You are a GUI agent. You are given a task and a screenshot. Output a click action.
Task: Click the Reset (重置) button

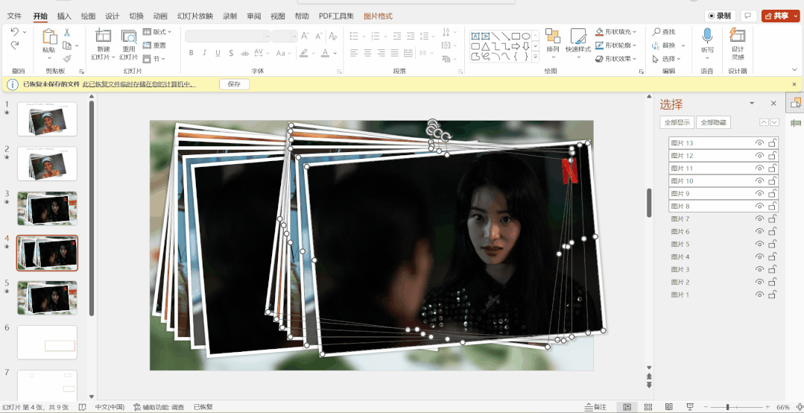click(154, 45)
